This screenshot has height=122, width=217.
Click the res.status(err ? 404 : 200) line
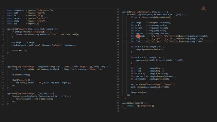[x=34, y=99]
